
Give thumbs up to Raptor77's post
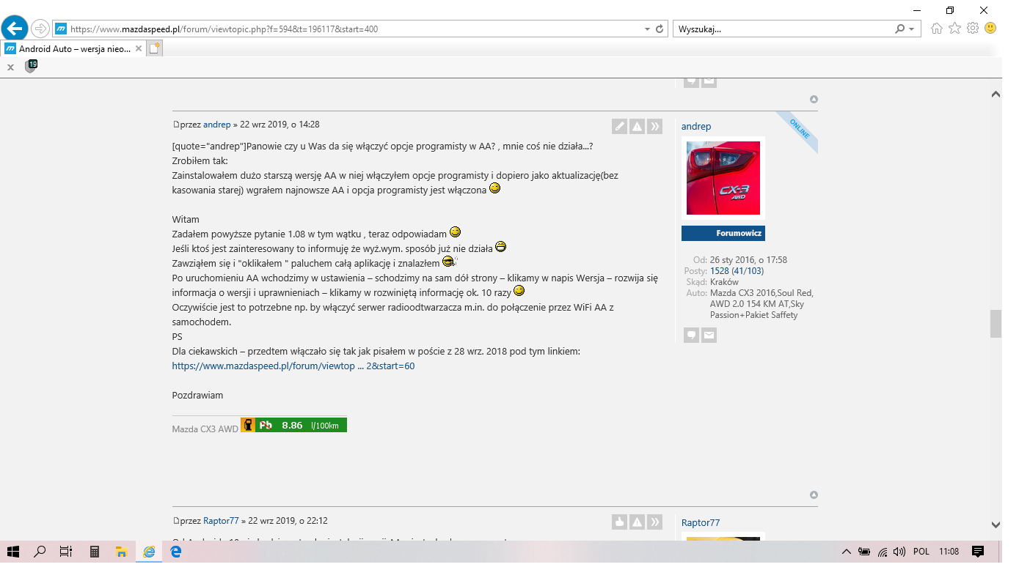[620, 522]
